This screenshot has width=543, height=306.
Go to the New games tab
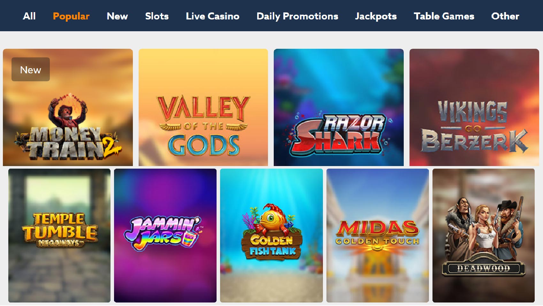[x=117, y=16]
